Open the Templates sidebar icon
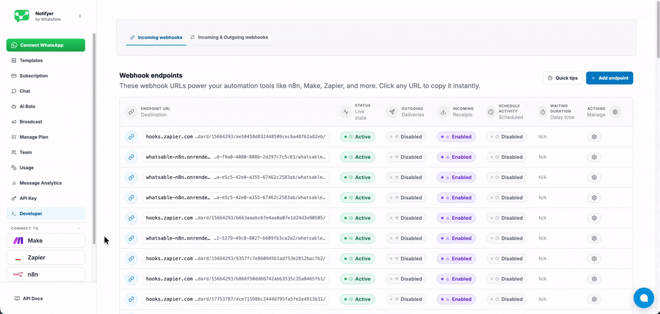Image resolution: width=660 pixels, height=314 pixels. point(14,60)
